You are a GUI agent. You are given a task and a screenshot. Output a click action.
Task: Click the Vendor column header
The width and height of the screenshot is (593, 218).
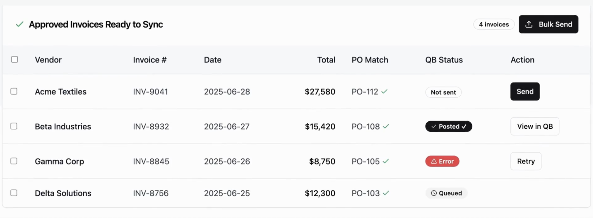(48, 60)
